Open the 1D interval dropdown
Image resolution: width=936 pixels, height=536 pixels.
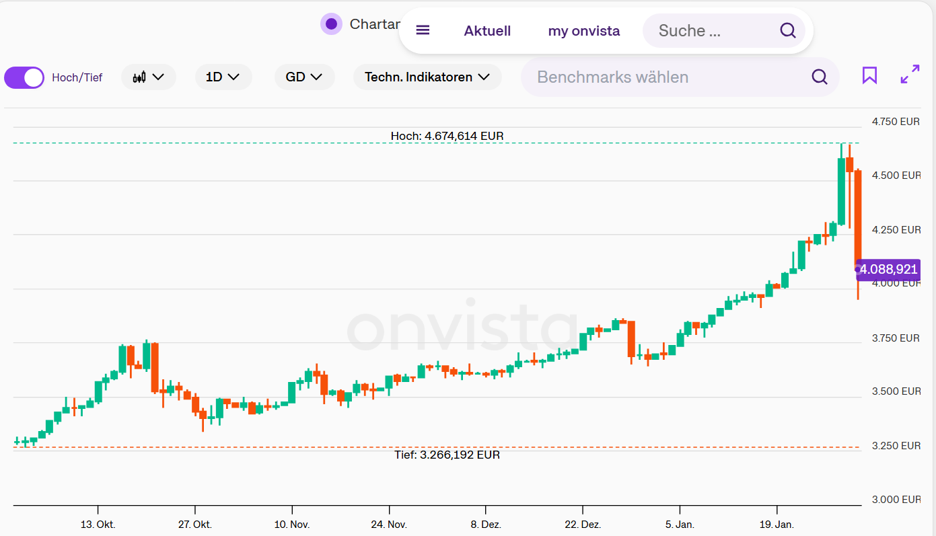tap(223, 77)
